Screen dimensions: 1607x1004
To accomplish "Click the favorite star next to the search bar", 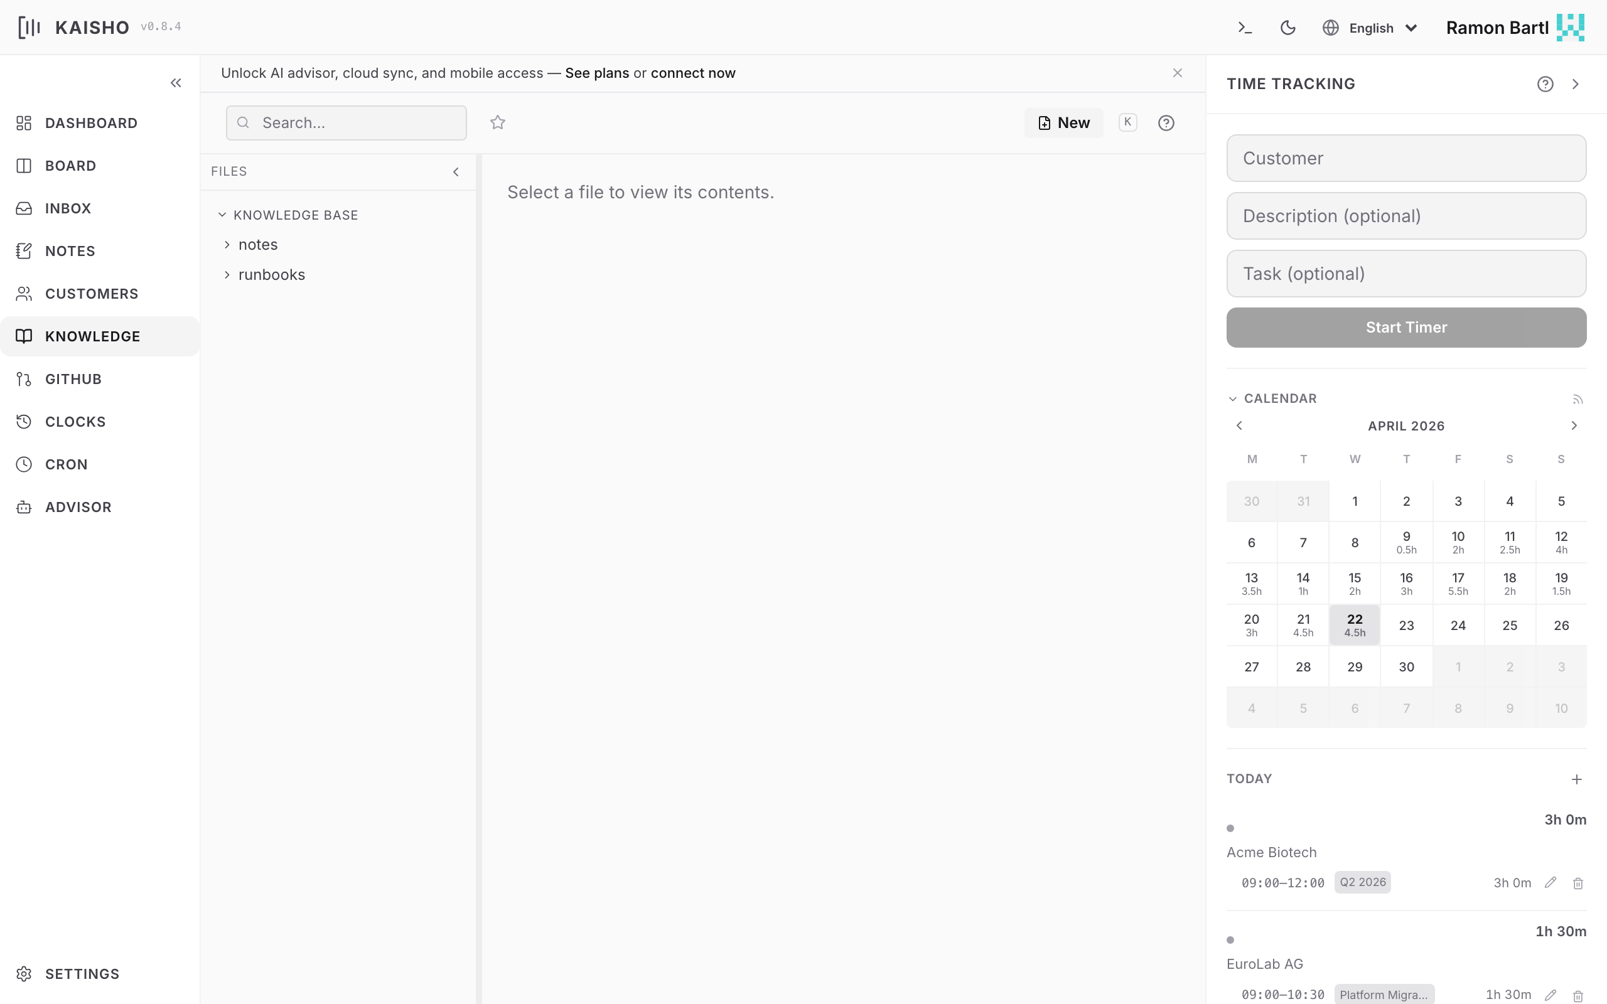I will (x=497, y=122).
